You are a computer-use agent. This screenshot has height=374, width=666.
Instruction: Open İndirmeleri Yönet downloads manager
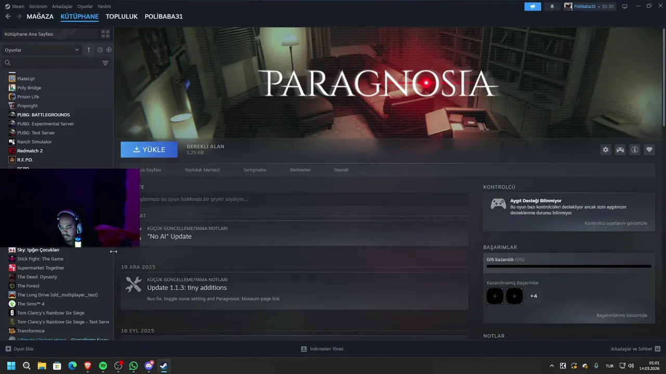322,349
